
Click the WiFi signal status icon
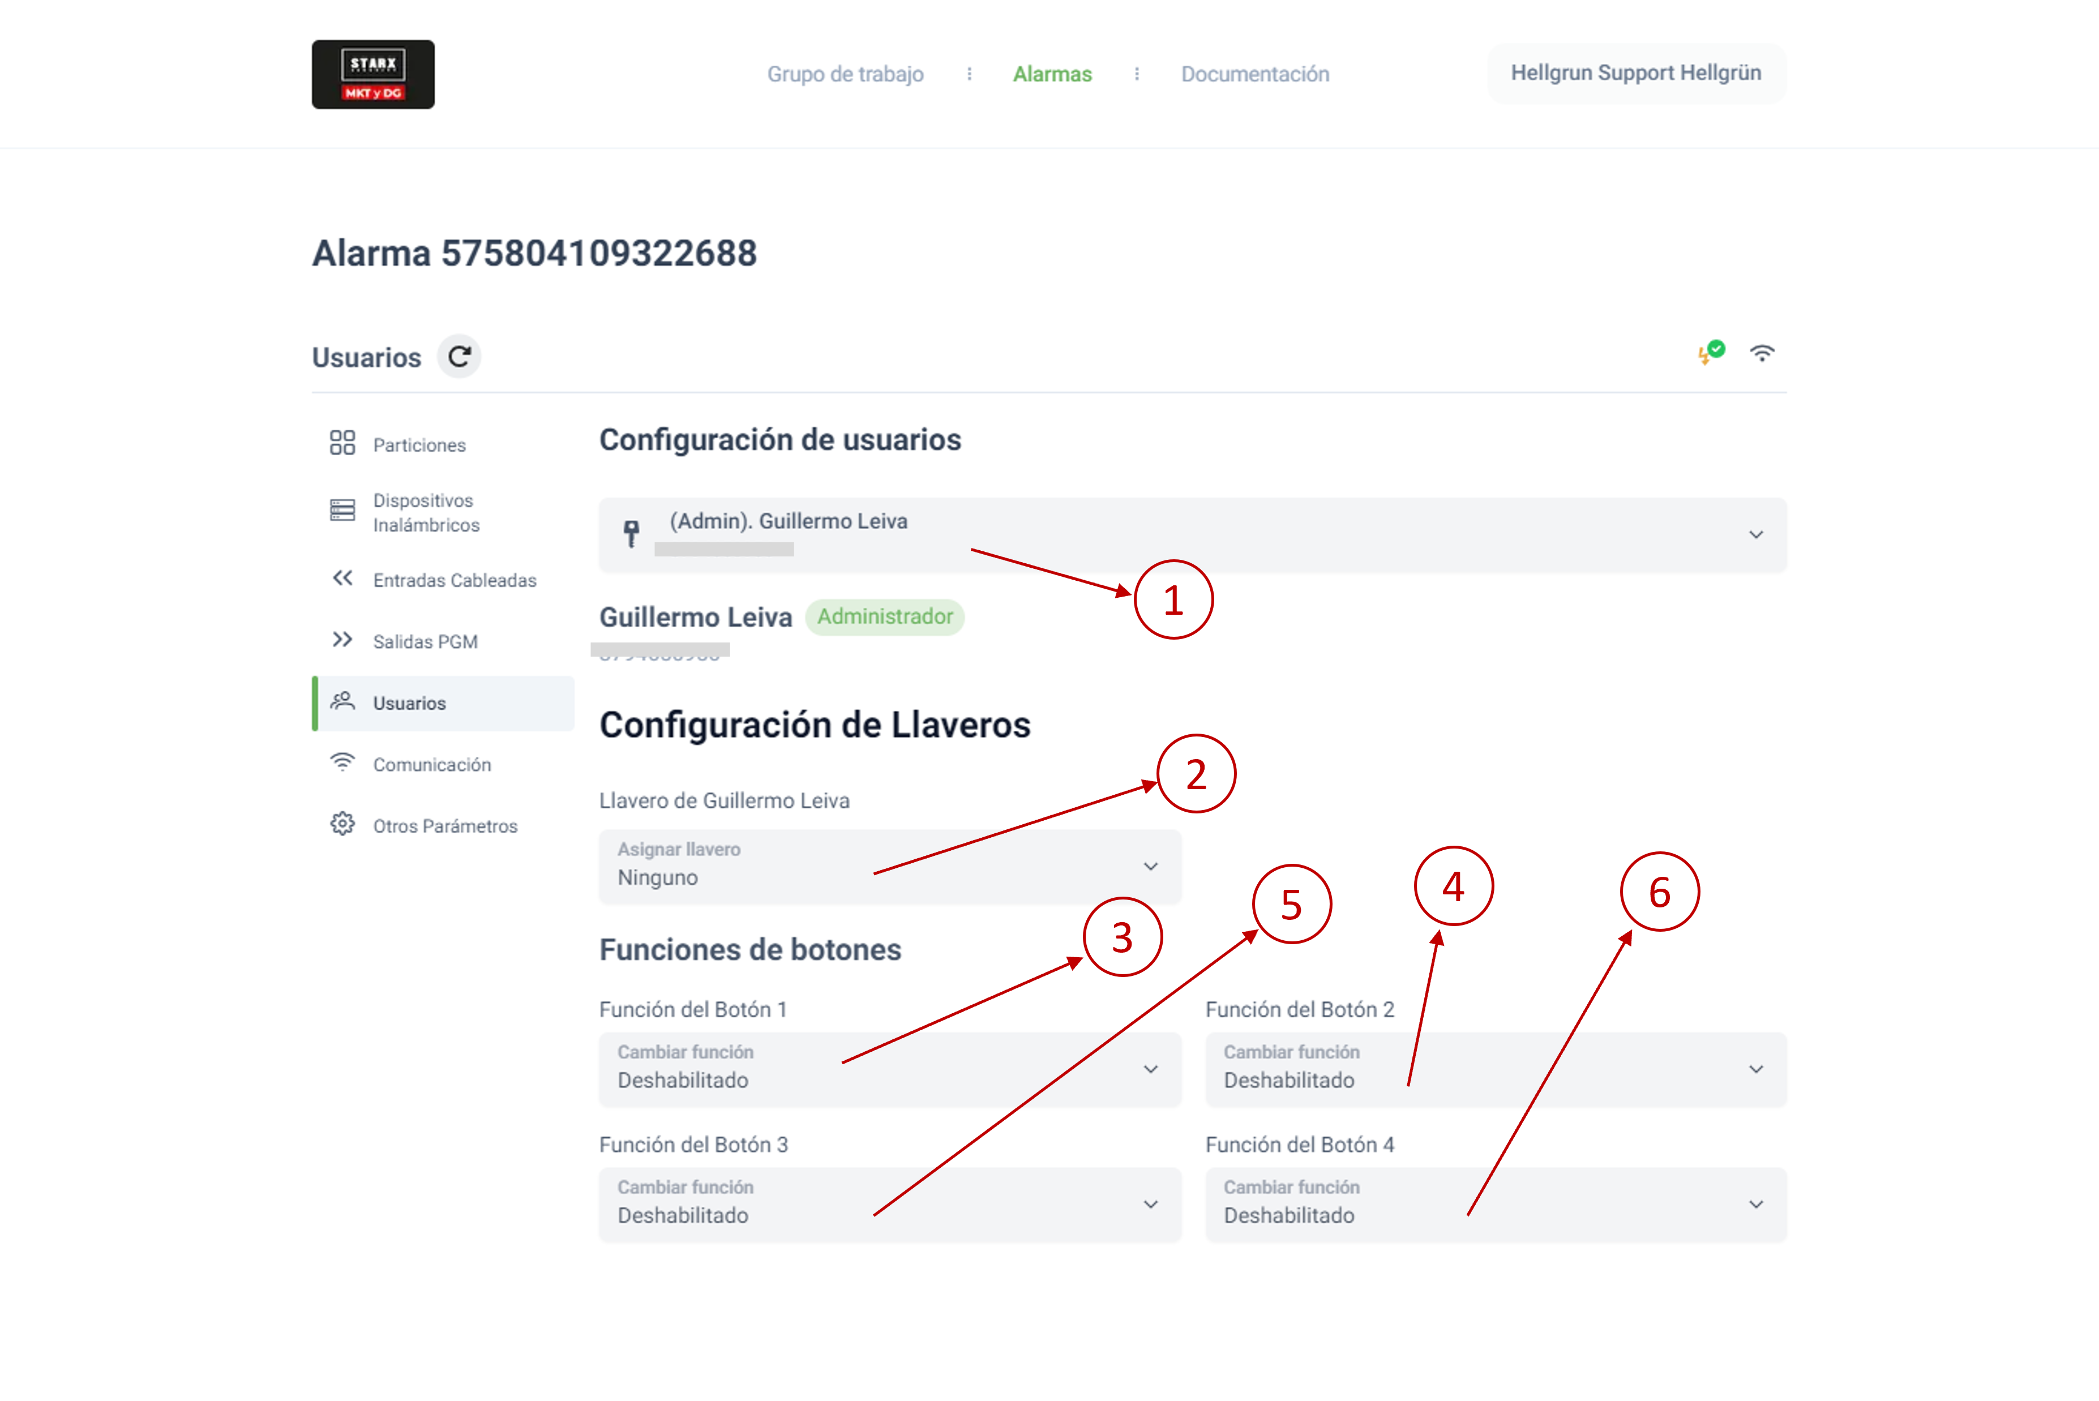point(1761,354)
